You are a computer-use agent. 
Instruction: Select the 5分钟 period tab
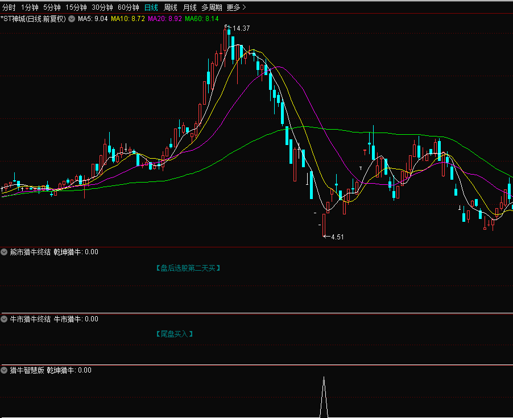coord(52,7)
